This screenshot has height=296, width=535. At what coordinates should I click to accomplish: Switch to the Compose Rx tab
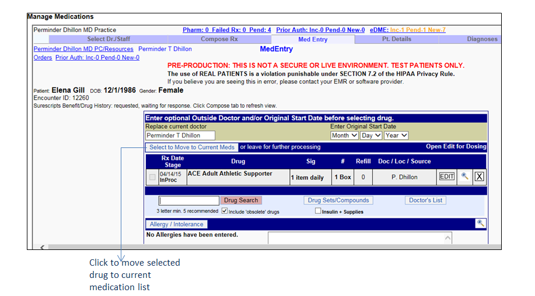(219, 39)
